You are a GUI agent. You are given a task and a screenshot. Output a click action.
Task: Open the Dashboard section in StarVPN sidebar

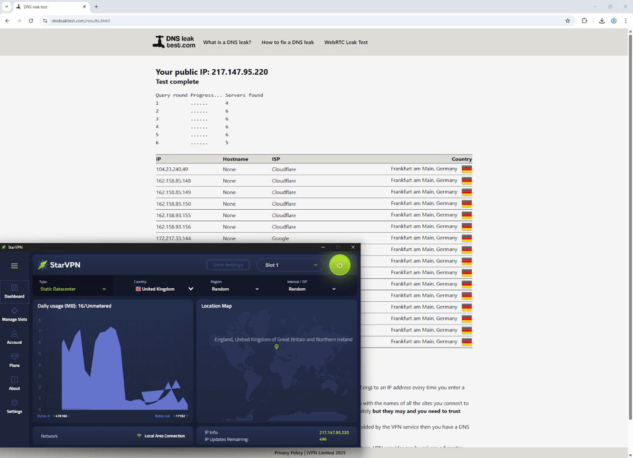pos(15,291)
